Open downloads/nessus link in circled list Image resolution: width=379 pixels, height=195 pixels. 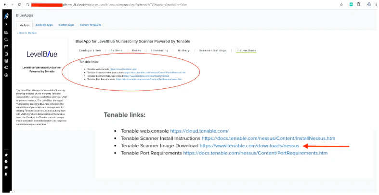[x=146, y=76]
